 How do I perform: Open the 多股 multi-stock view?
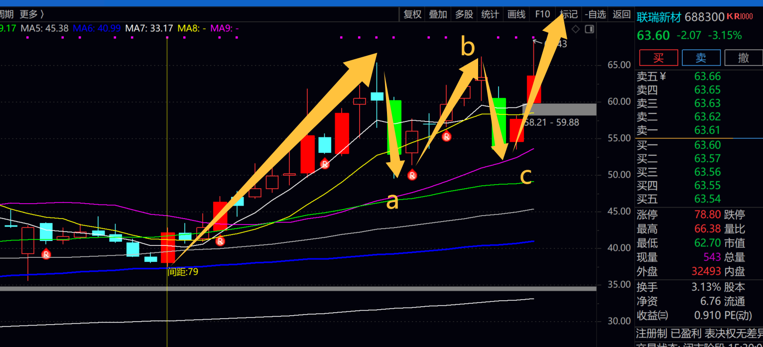(464, 14)
